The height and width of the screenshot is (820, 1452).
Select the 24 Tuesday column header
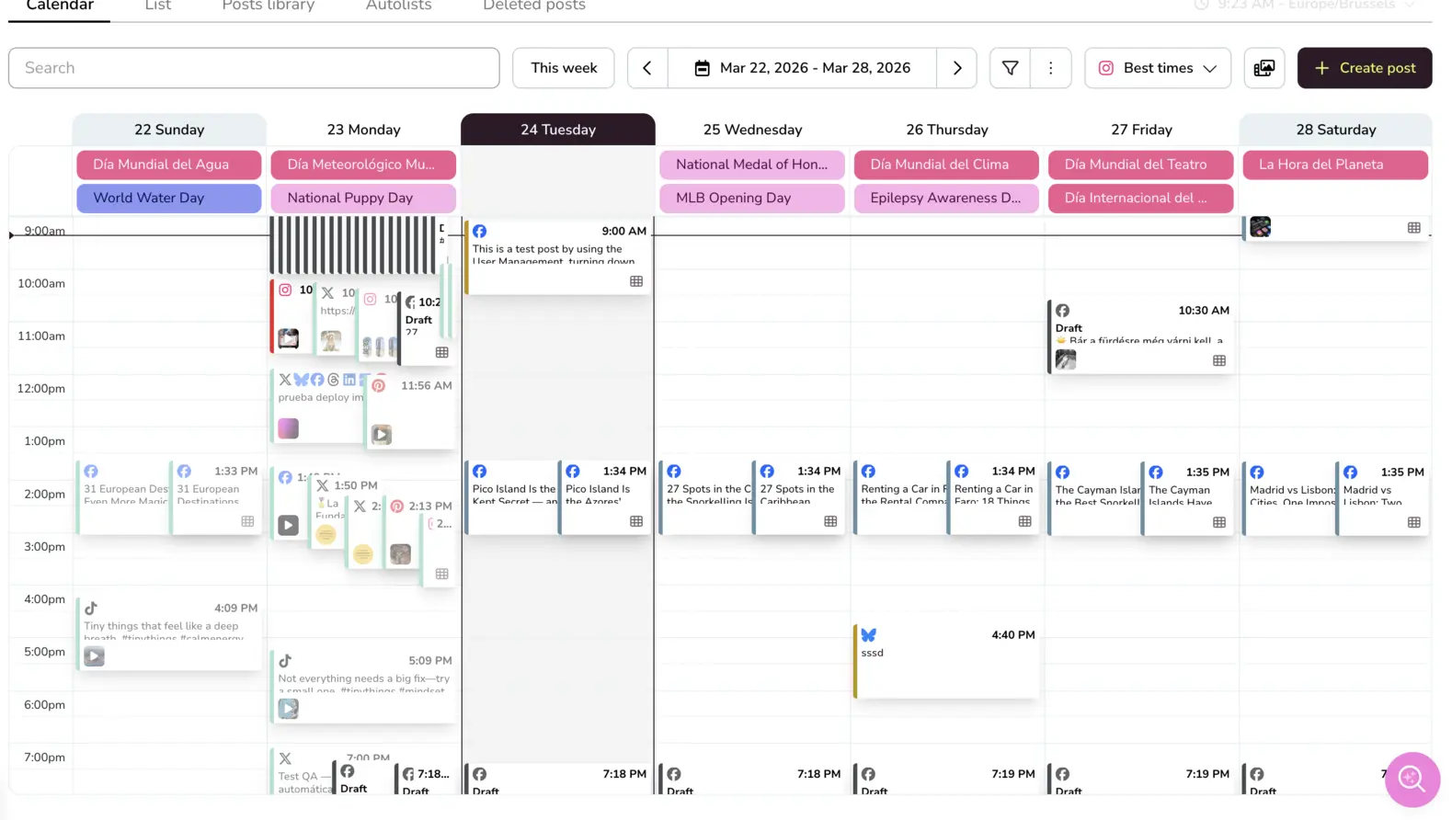[x=558, y=130]
